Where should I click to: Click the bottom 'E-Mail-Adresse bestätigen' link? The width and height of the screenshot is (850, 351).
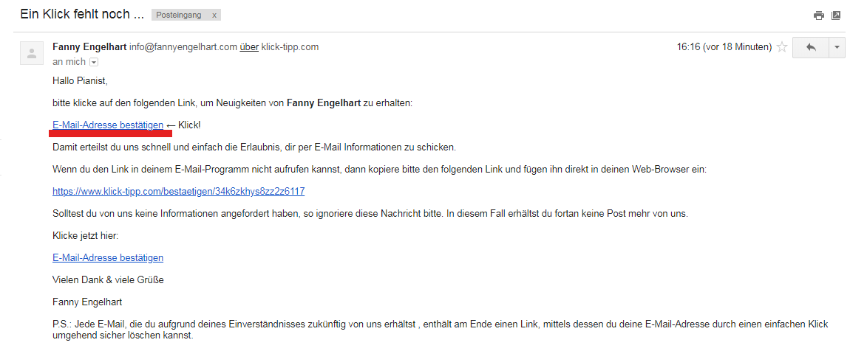108,257
